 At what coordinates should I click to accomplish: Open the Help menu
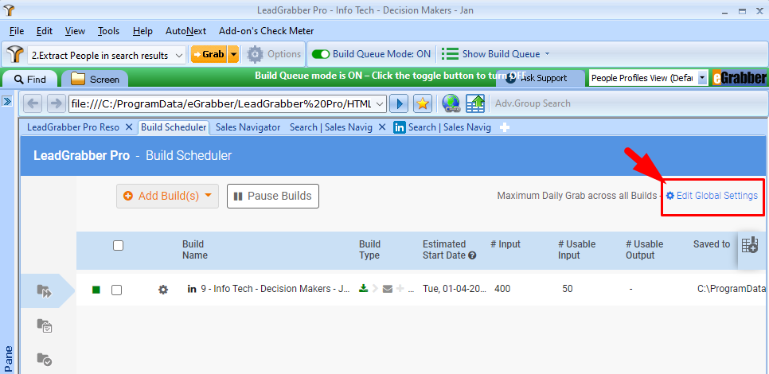(142, 31)
